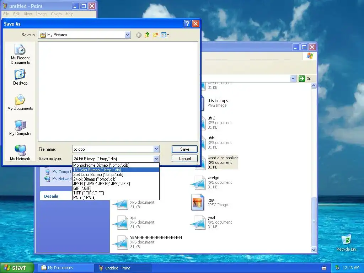Go to Desktop in Save As places bar
Screen dimensions: 364x273
pos(20,77)
